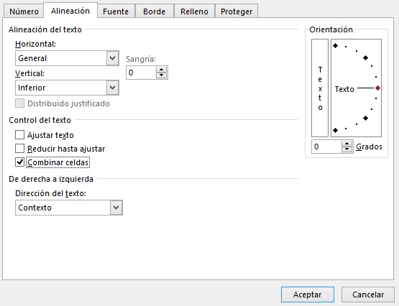Viewport: 399px width, 306px height.
Task: Uncheck the Combinar celdas checkbox
Action: point(20,162)
